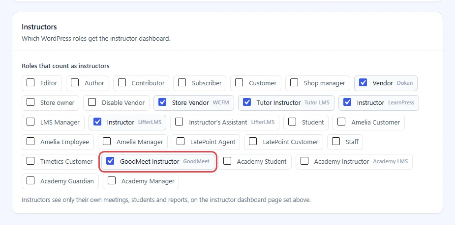455x225 pixels.
Task: Click the "Roles that count as instructors" label
Action: click(65, 66)
